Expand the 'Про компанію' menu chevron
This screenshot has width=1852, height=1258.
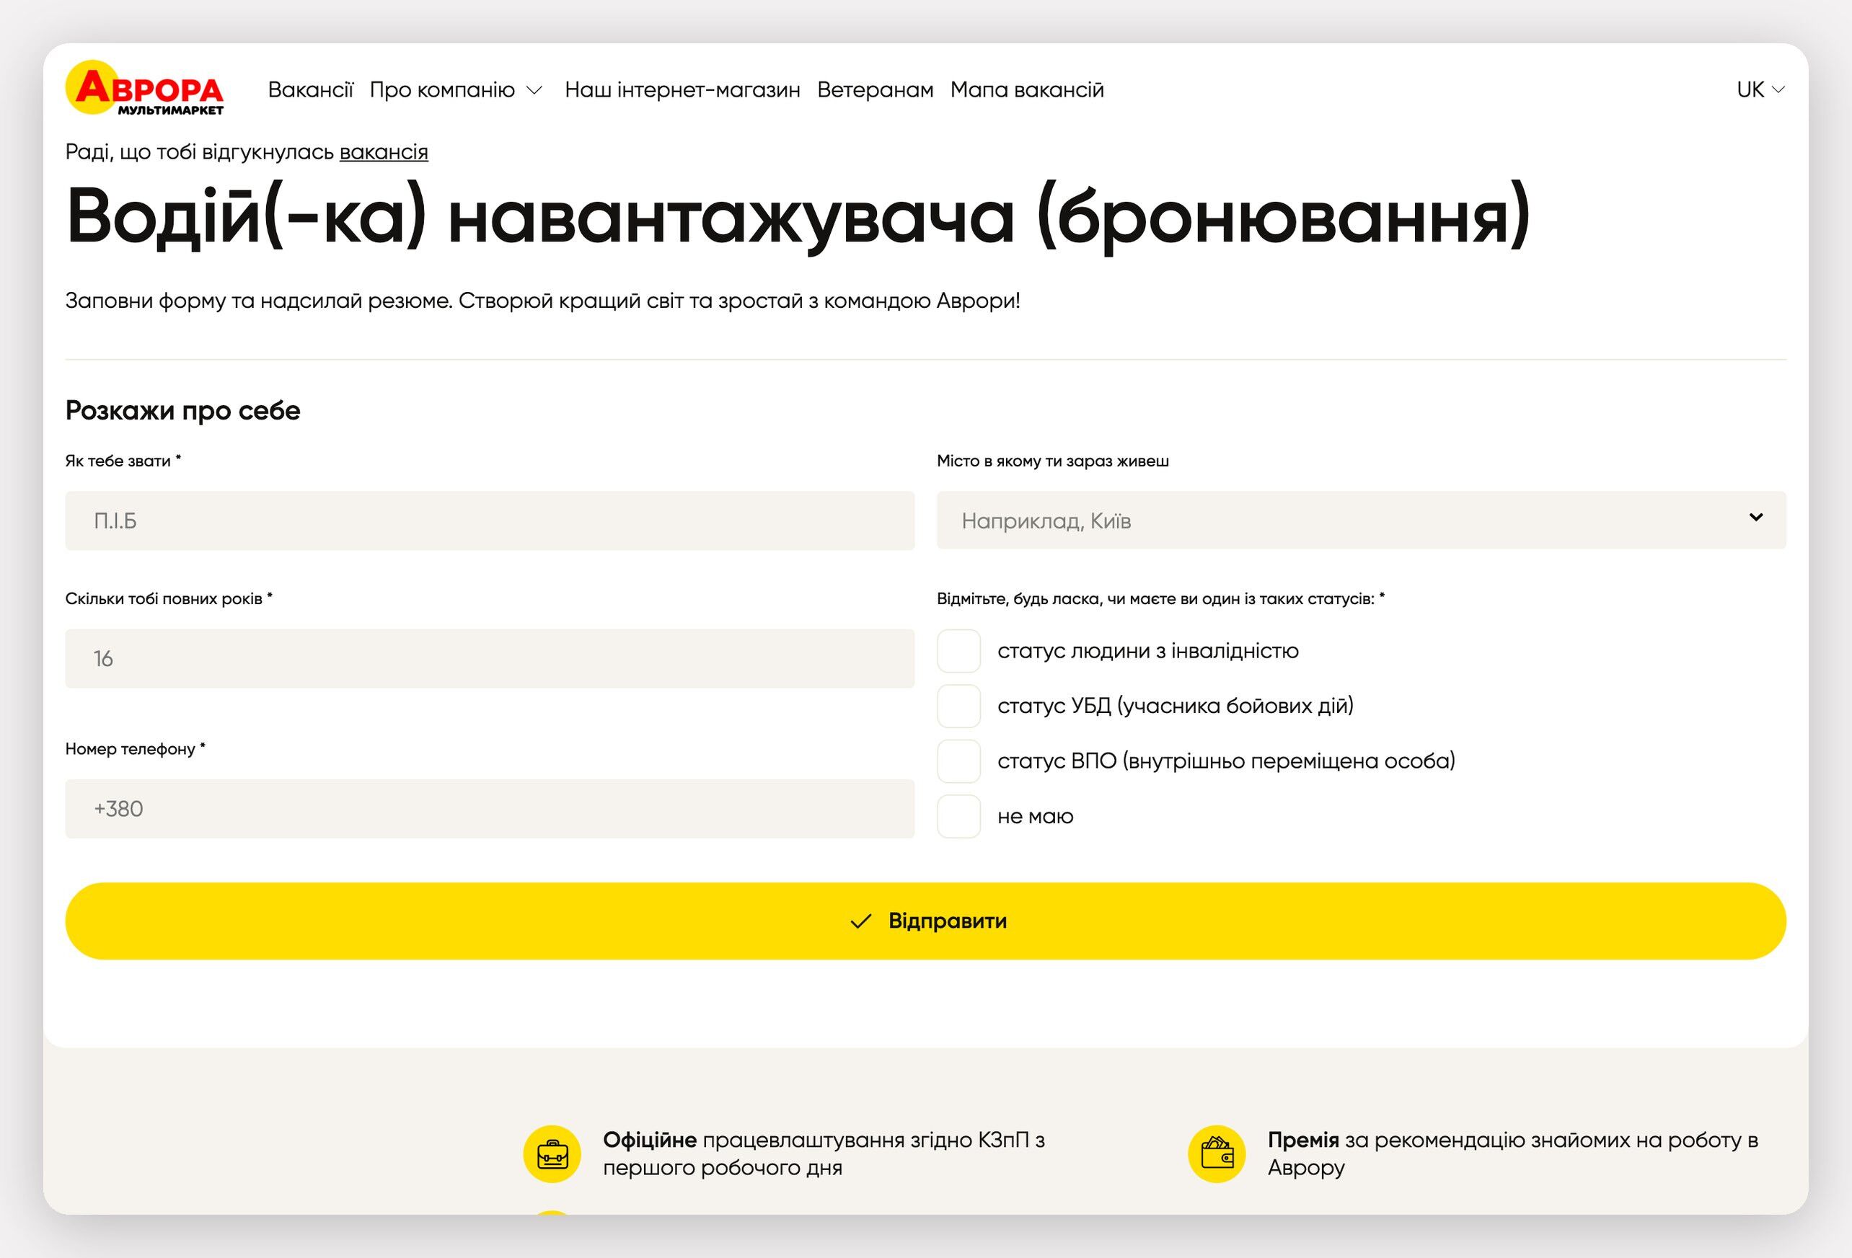pyautogui.click(x=534, y=90)
